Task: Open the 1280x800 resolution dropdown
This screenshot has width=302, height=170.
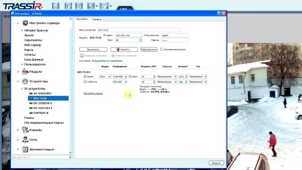Action: pos(120,76)
